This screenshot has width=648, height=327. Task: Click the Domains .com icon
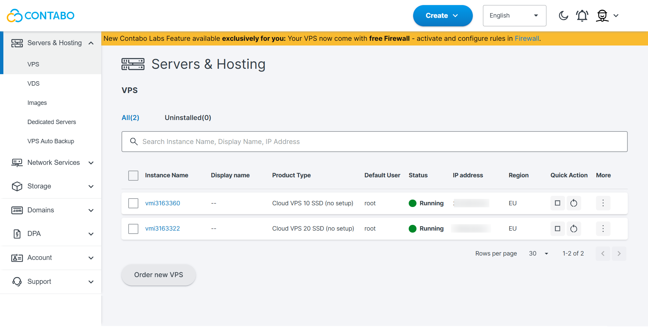coord(17,210)
